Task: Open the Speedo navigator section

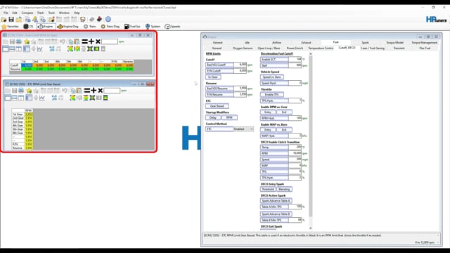Action: [x=172, y=27]
